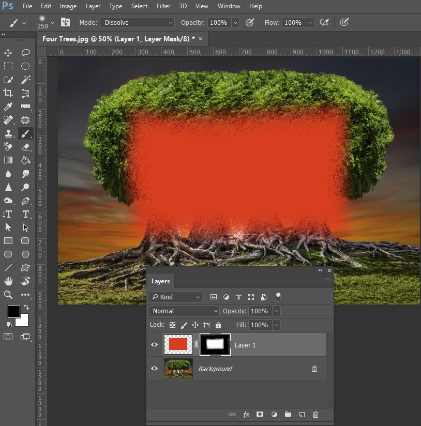
Task: Select the Ruler tool
Action: [x=25, y=106]
